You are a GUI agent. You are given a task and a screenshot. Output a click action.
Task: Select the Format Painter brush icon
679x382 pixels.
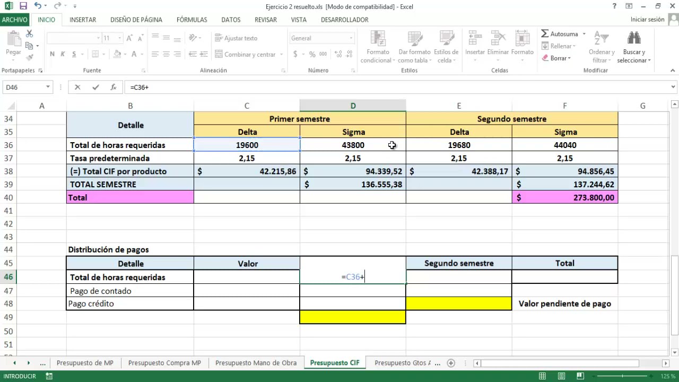click(30, 57)
